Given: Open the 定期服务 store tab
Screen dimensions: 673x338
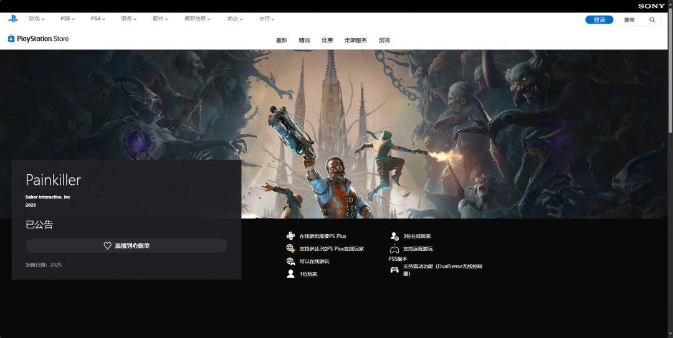Looking at the screenshot, I should [x=356, y=40].
